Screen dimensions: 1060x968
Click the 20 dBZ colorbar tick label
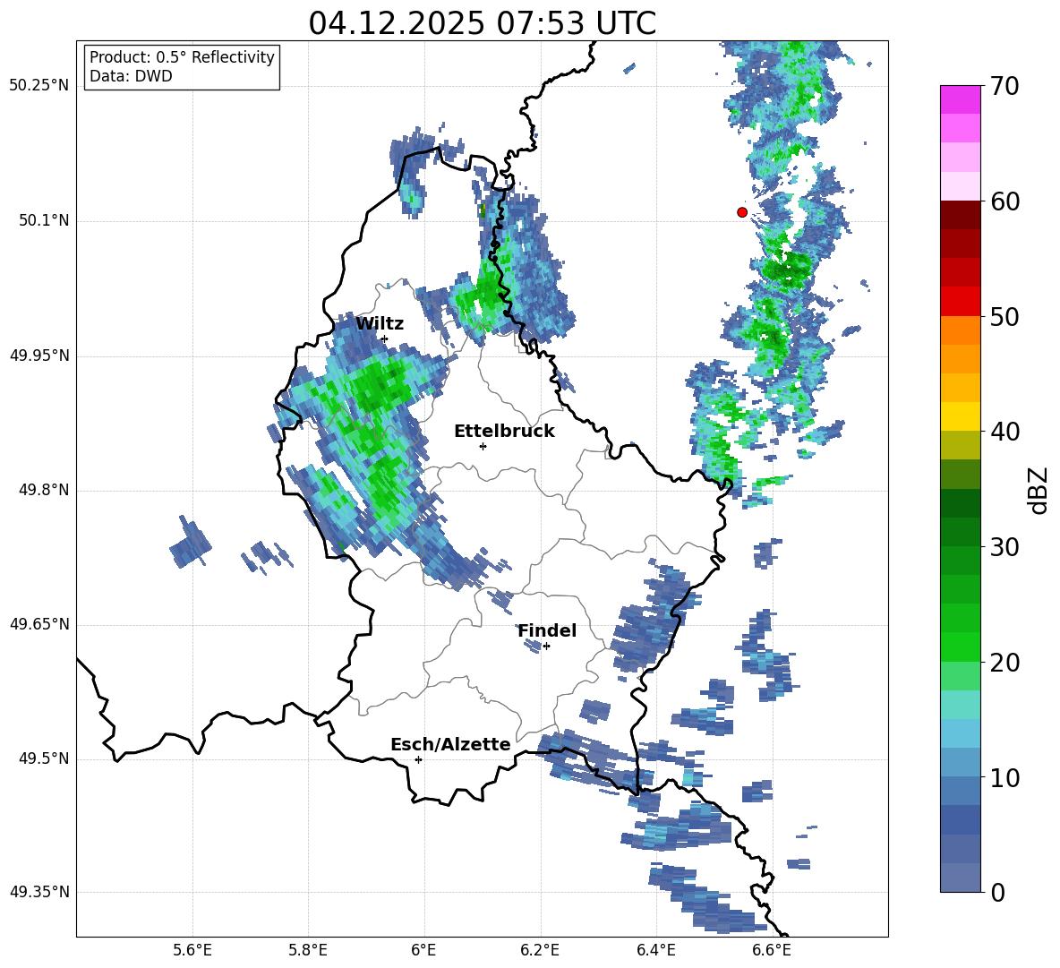click(x=1004, y=663)
